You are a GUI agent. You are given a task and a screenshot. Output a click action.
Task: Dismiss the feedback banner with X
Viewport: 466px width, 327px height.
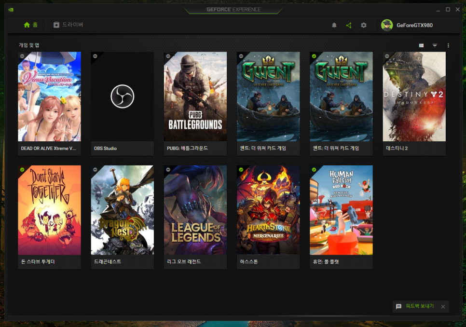point(443,307)
